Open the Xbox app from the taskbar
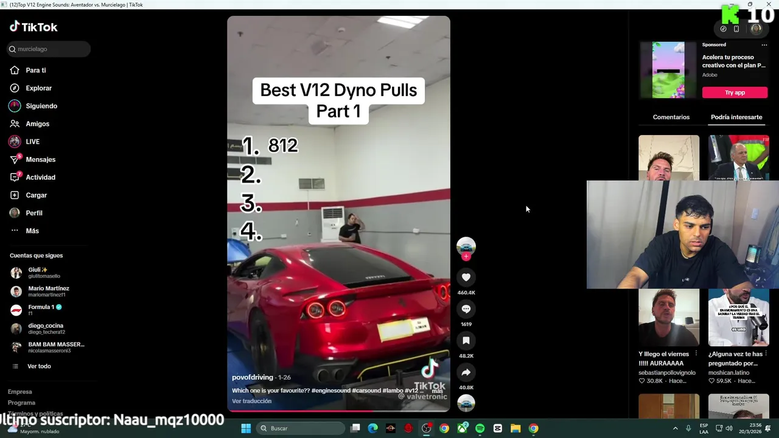Screen dimensions: 779x438 point(463,428)
